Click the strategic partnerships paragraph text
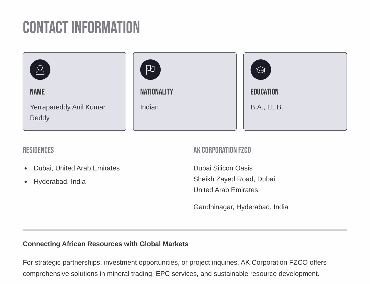Viewport: 370px width, 284px height. [174, 268]
